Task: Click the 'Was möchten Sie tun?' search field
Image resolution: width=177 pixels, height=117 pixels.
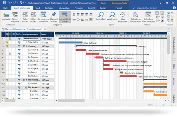Action: click(x=147, y=8)
